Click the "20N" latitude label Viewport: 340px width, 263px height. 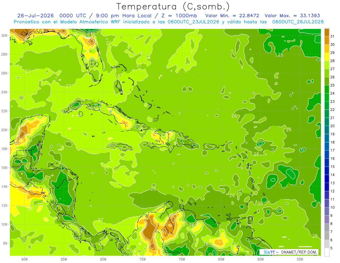[4, 130]
